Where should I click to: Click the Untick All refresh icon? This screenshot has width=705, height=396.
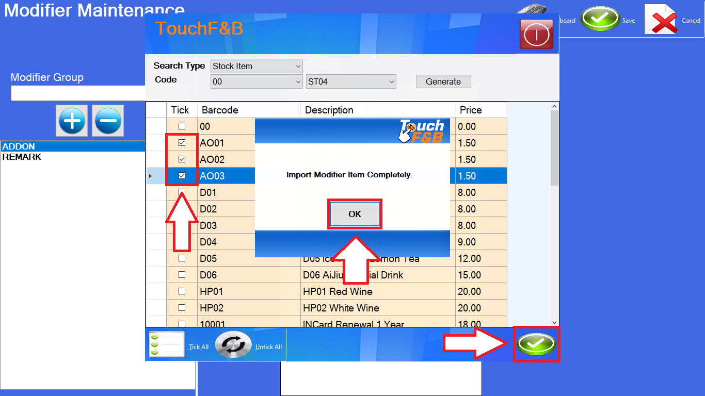(x=233, y=344)
